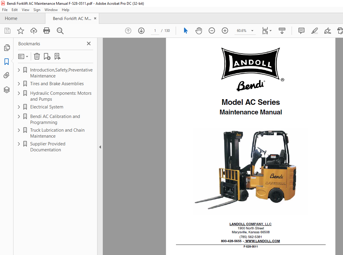Jump to Introduction,Safety,Preventative Maintenance bookmark
343x255 pixels.
61,73
